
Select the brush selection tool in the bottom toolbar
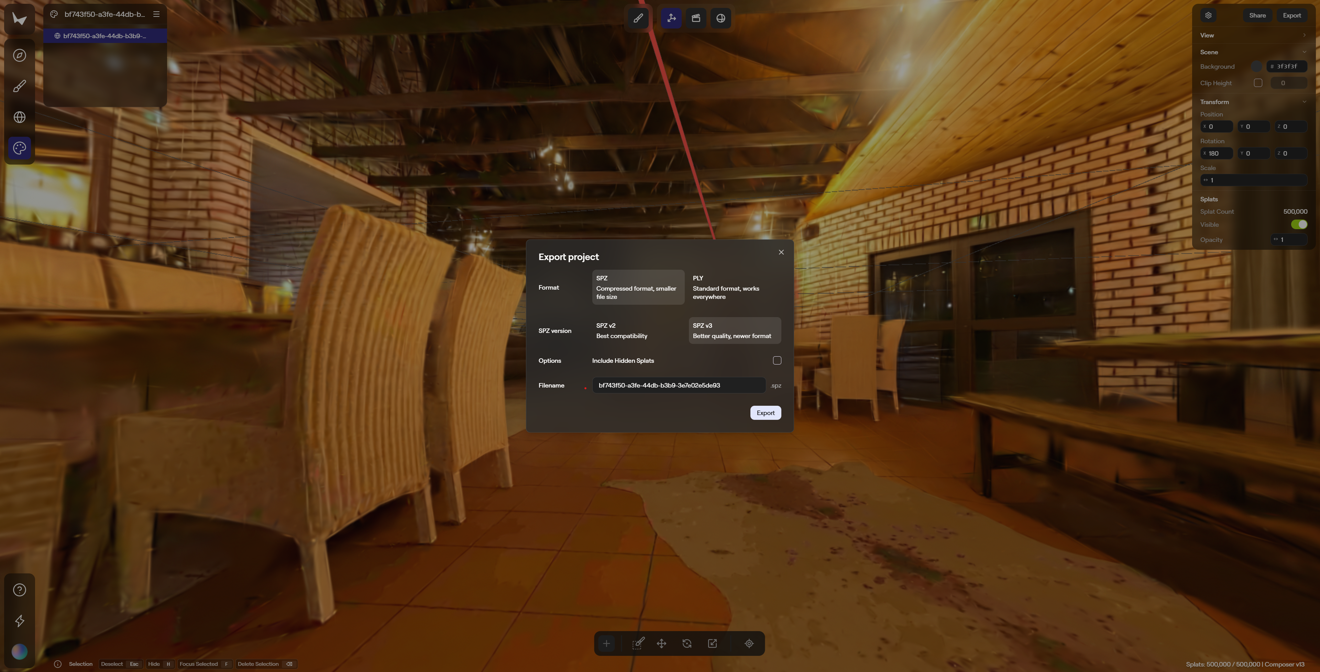point(638,643)
